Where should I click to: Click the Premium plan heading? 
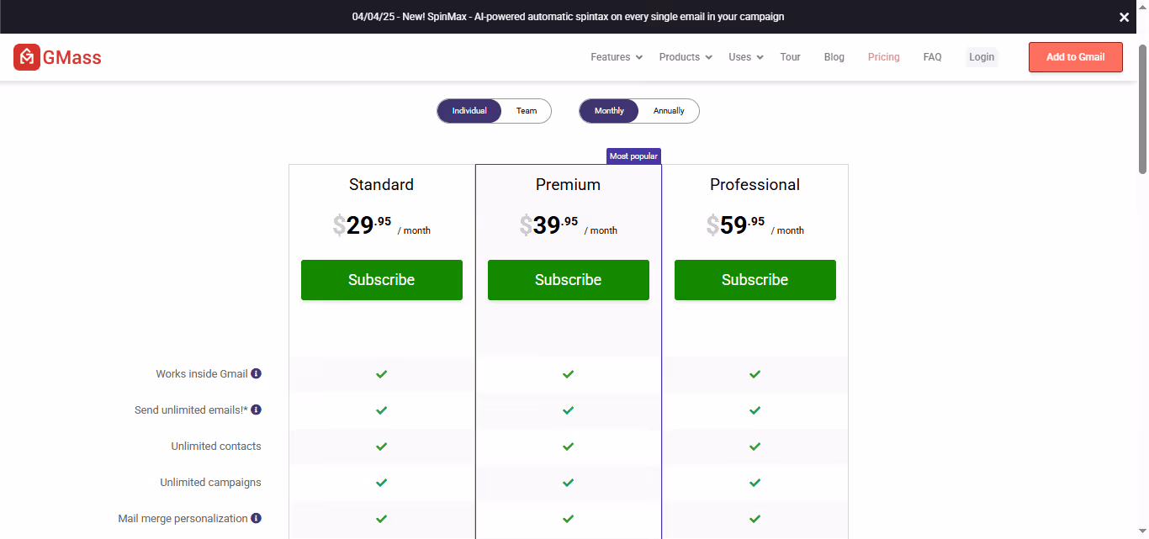click(569, 185)
